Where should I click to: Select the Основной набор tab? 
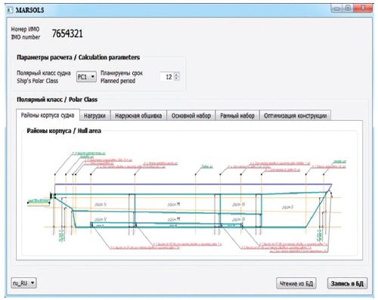191,116
